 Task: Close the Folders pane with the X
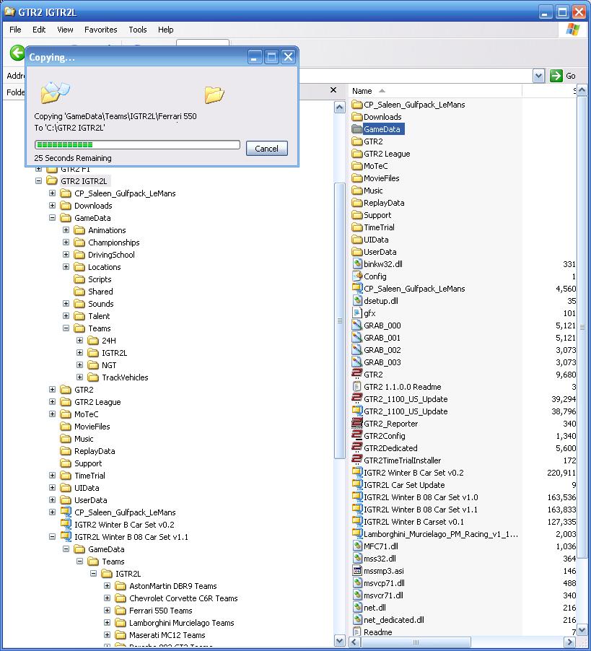coord(333,90)
